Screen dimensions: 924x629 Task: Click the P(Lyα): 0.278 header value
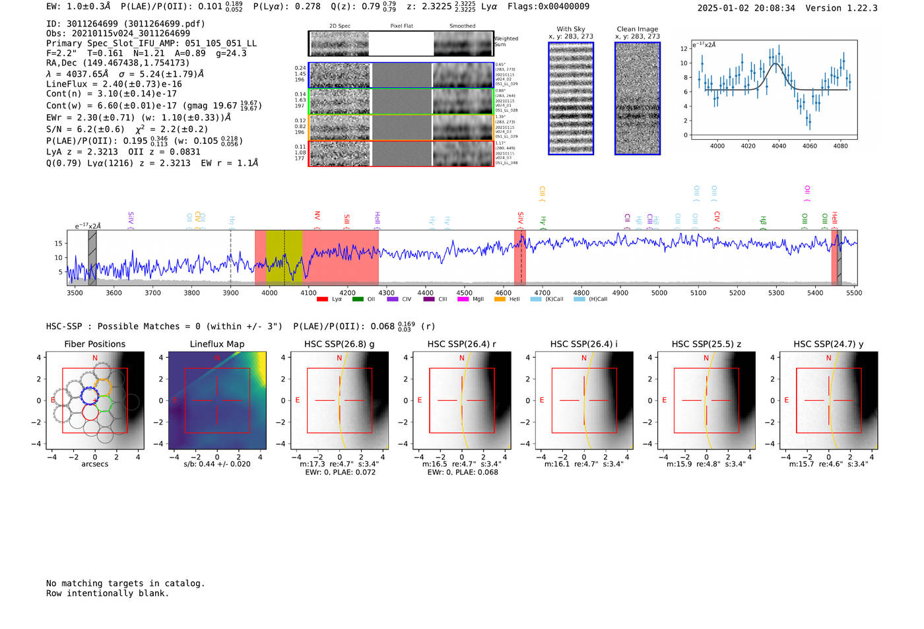[x=287, y=7]
